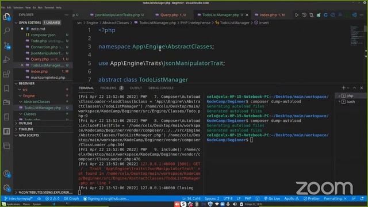The height and width of the screenshot is (207, 368).
Task: Click Prettier status bar item
Action: [x=311, y=198]
